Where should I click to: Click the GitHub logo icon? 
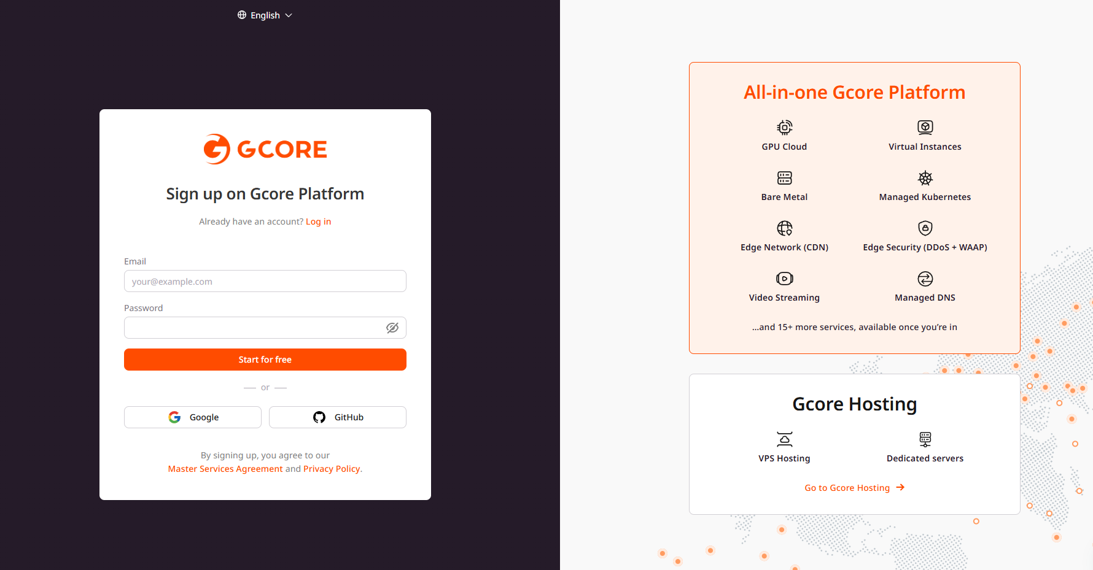tap(319, 417)
